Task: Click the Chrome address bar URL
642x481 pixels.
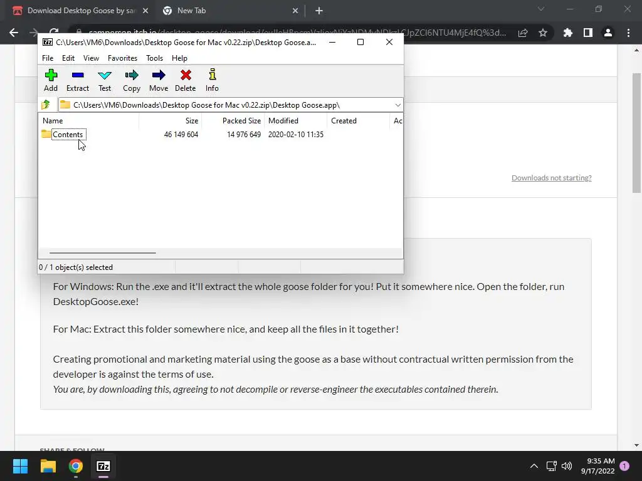Action: pos(297,33)
